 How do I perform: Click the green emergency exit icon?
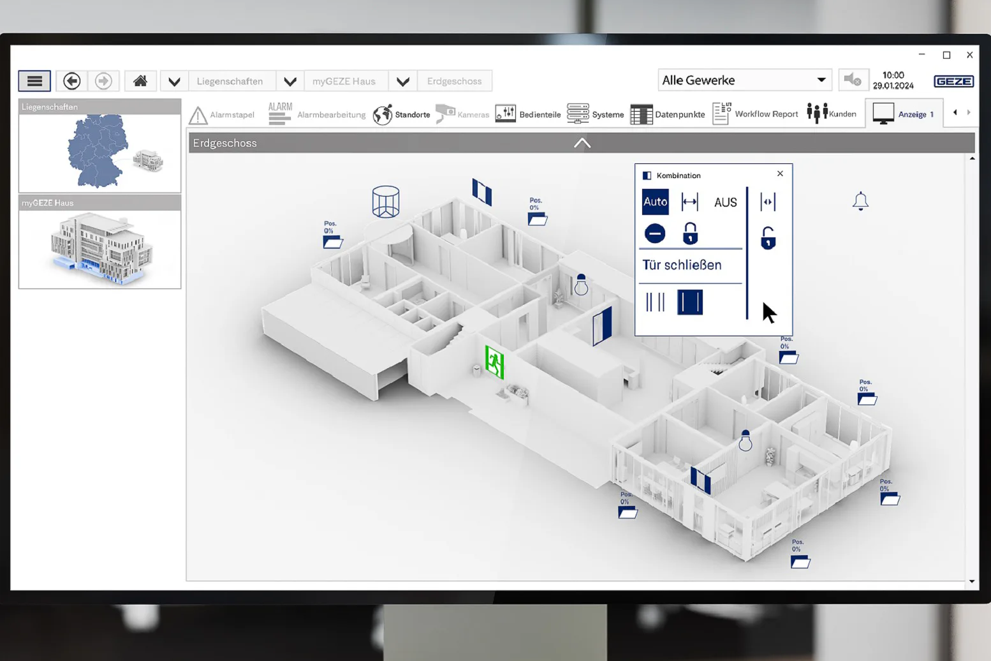[x=494, y=362]
